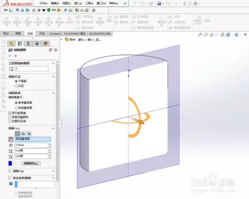Enable the 按实体的截面 checkbox
Screen dimensions: 249x199
point(10,178)
